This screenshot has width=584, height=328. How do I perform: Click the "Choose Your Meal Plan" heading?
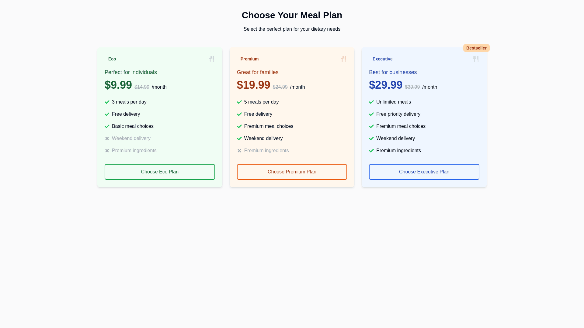pos(292,15)
